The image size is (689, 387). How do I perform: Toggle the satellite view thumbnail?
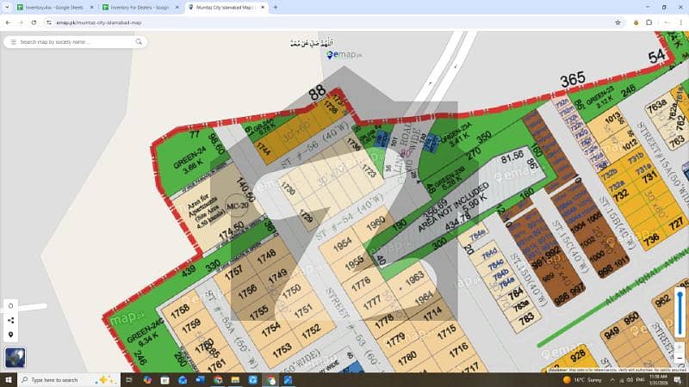(13, 356)
